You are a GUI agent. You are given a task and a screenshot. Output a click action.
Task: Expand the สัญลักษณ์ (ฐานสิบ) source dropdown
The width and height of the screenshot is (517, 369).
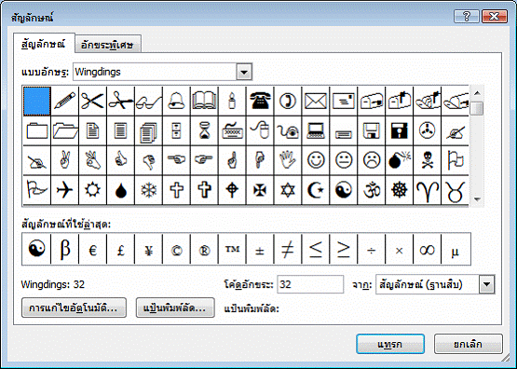point(486,284)
